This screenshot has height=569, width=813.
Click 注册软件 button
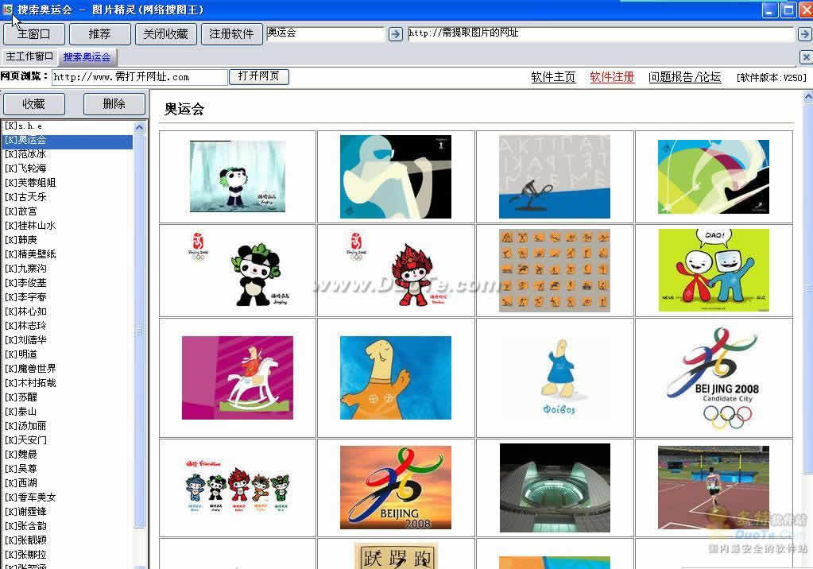pos(232,34)
